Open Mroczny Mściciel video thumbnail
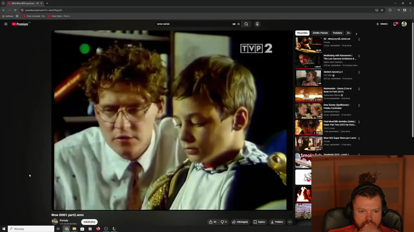Viewport: 414px width, 232px height. pyautogui.click(x=309, y=45)
